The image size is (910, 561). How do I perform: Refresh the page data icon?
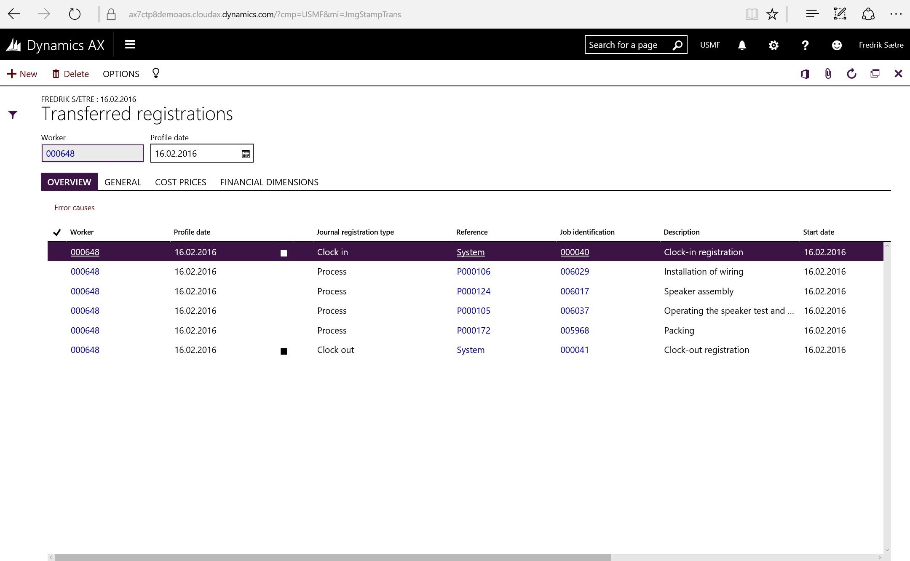click(x=851, y=74)
